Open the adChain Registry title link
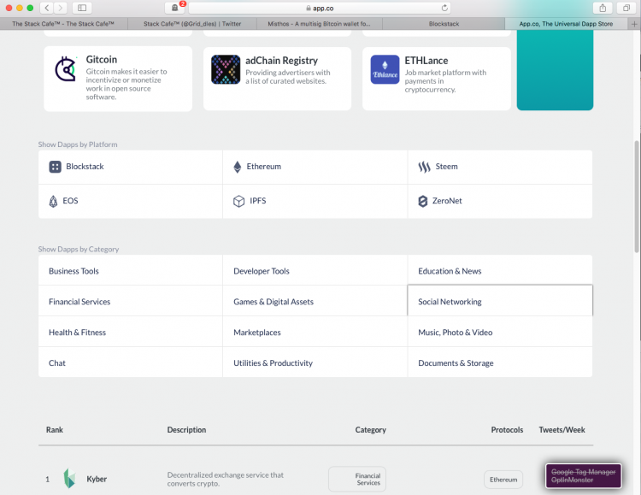 tap(281, 61)
